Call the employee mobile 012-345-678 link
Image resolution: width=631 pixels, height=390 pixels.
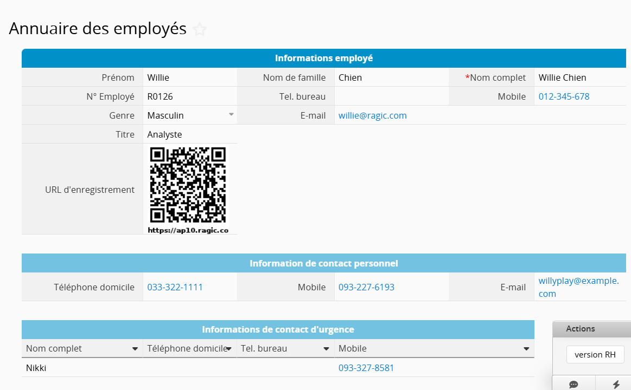(564, 96)
